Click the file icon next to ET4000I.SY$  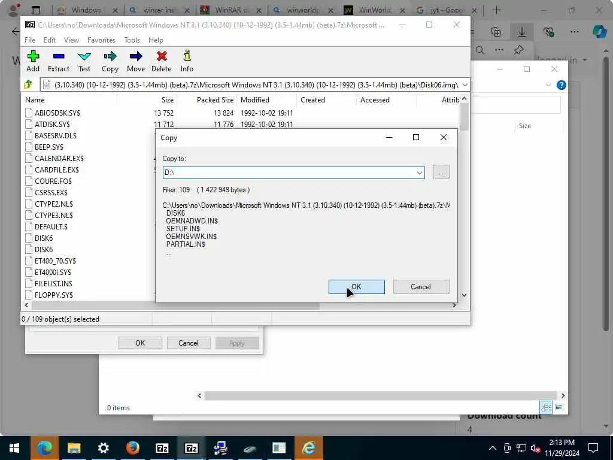coord(29,272)
